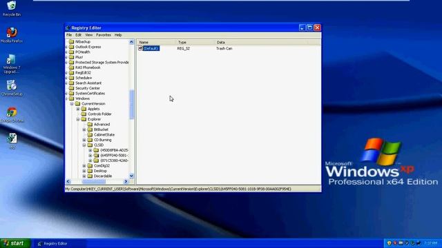The image size is (442, 248).
Task: Click the tree's horizontal scrollbar thumb
Action: point(94,182)
